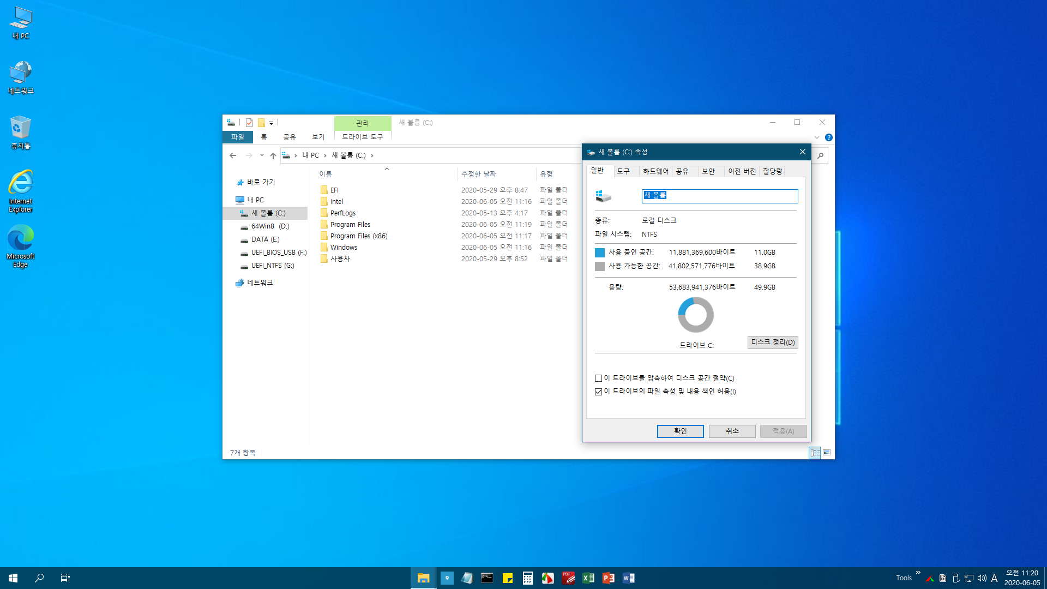Click the 디스크 정리(D) button
Screen dimensions: 1047x589
(x=773, y=342)
